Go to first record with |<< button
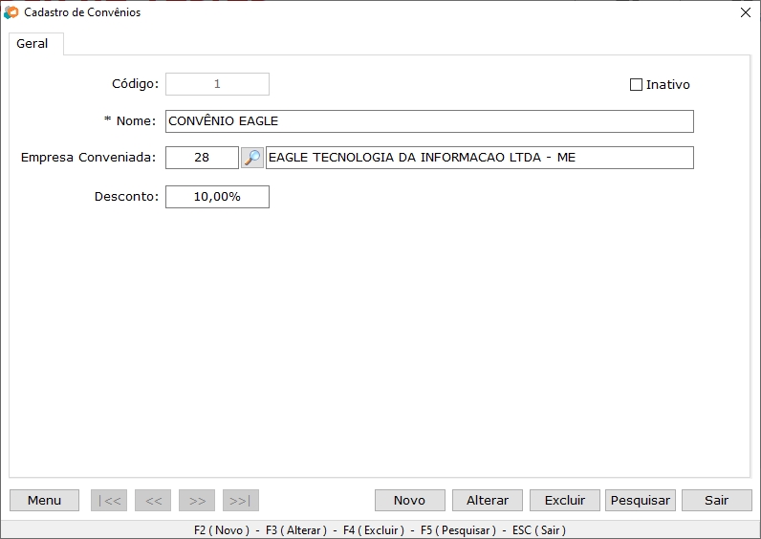The image size is (761, 539). [109, 501]
